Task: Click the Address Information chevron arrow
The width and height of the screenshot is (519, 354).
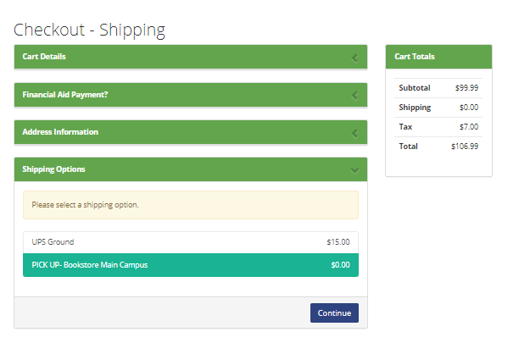Action: 354,134
